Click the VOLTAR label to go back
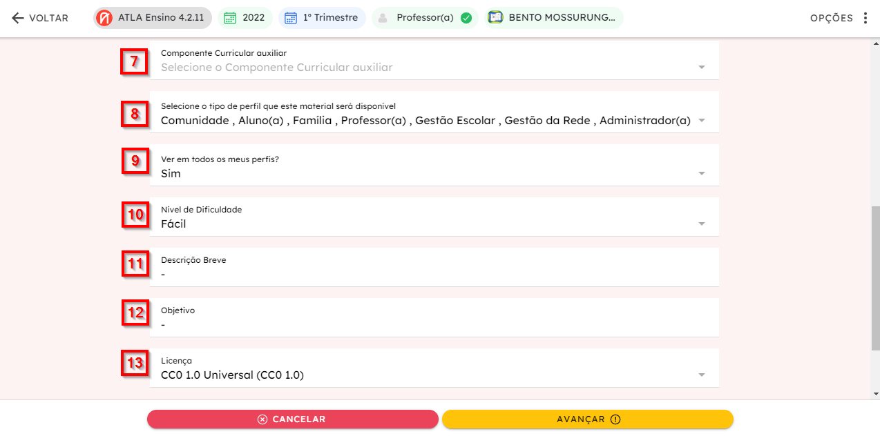This screenshot has height=436, width=880. click(x=48, y=19)
